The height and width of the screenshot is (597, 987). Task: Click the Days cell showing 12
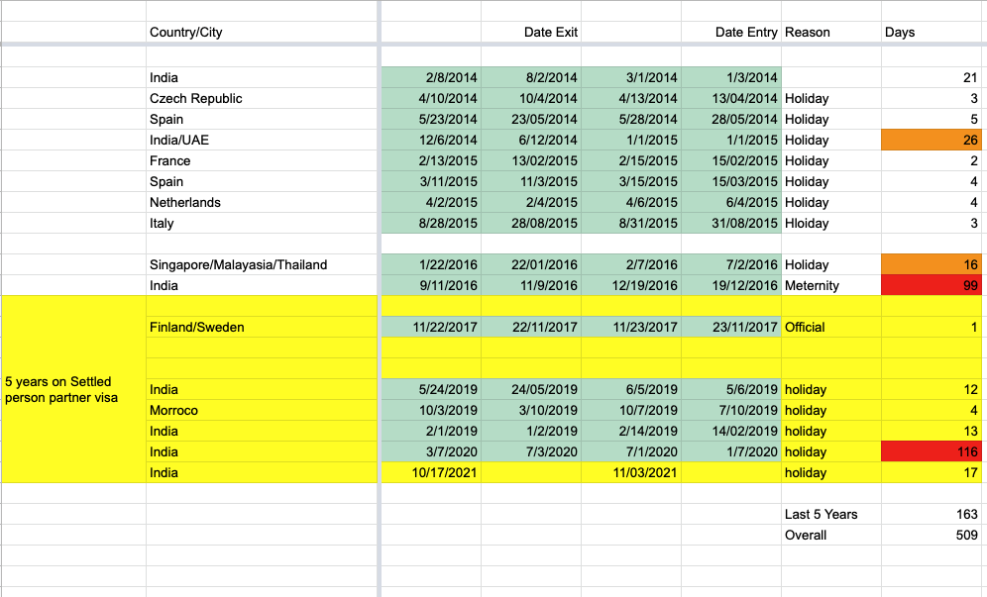point(932,389)
